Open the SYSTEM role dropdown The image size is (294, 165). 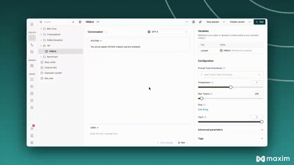[x=96, y=41]
